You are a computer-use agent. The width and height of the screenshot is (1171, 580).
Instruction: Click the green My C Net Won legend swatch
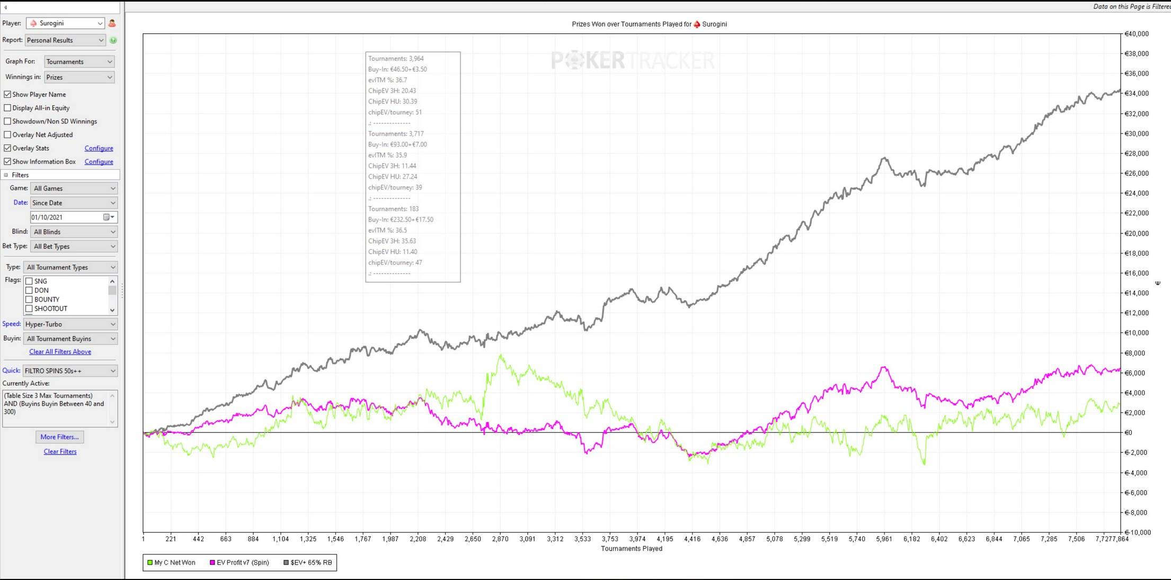pyautogui.click(x=150, y=563)
